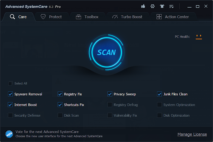Click Vote for the next Advanced SystemCare

click(x=47, y=132)
